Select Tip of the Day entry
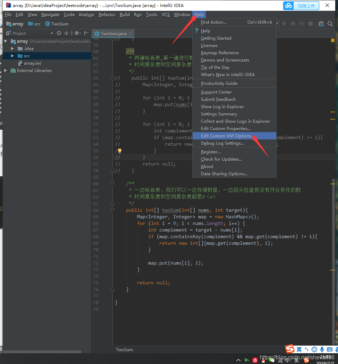The image size is (338, 364). pos(234,67)
